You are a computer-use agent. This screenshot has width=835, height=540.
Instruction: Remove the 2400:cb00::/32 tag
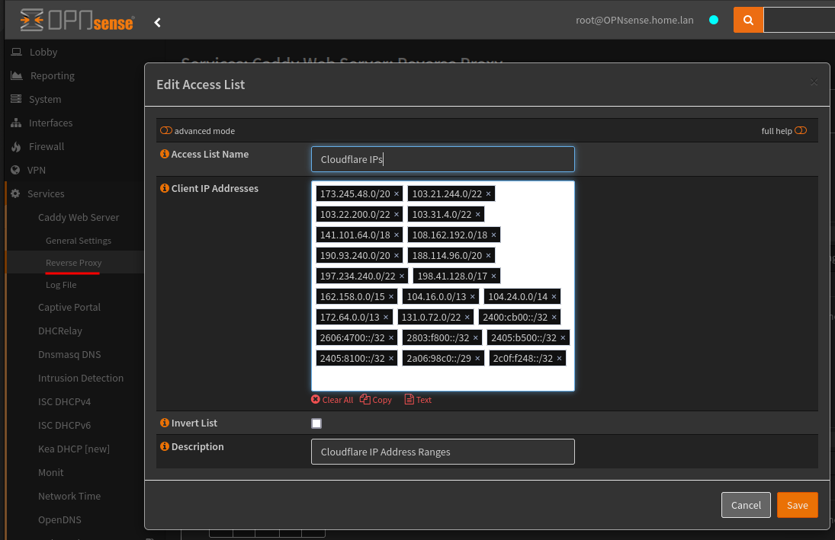(x=554, y=318)
